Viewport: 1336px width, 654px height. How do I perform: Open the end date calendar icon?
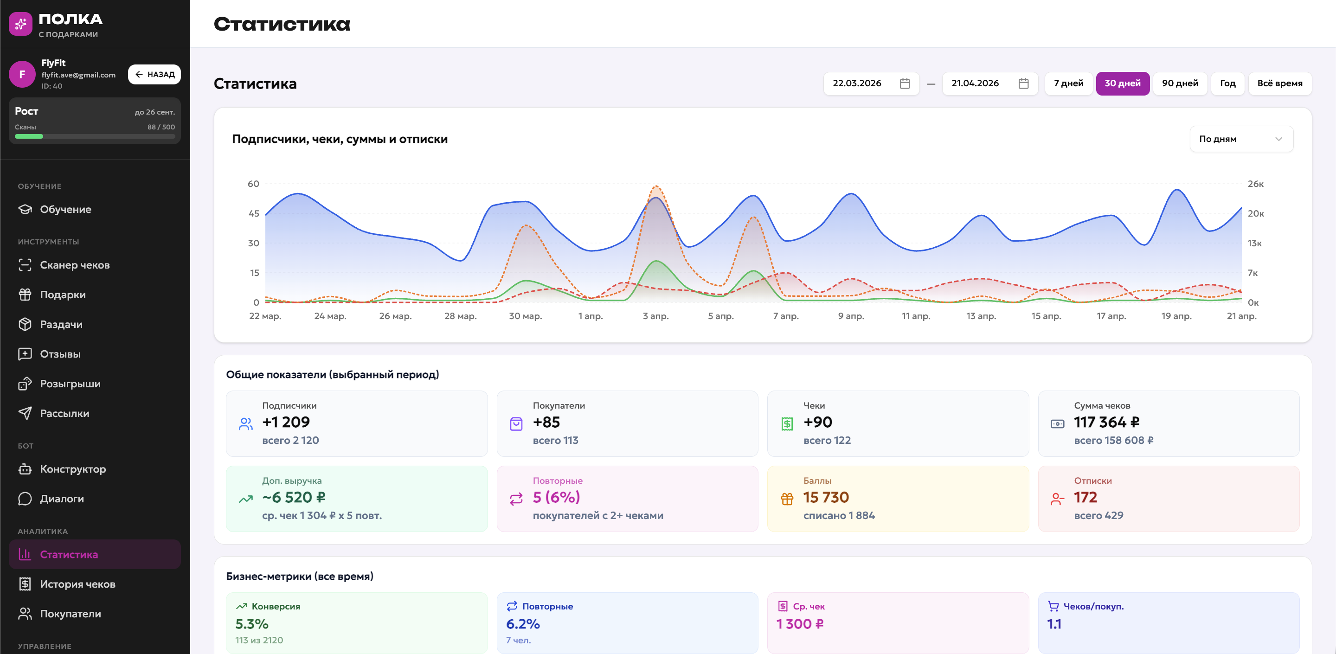coord(1023,83)
